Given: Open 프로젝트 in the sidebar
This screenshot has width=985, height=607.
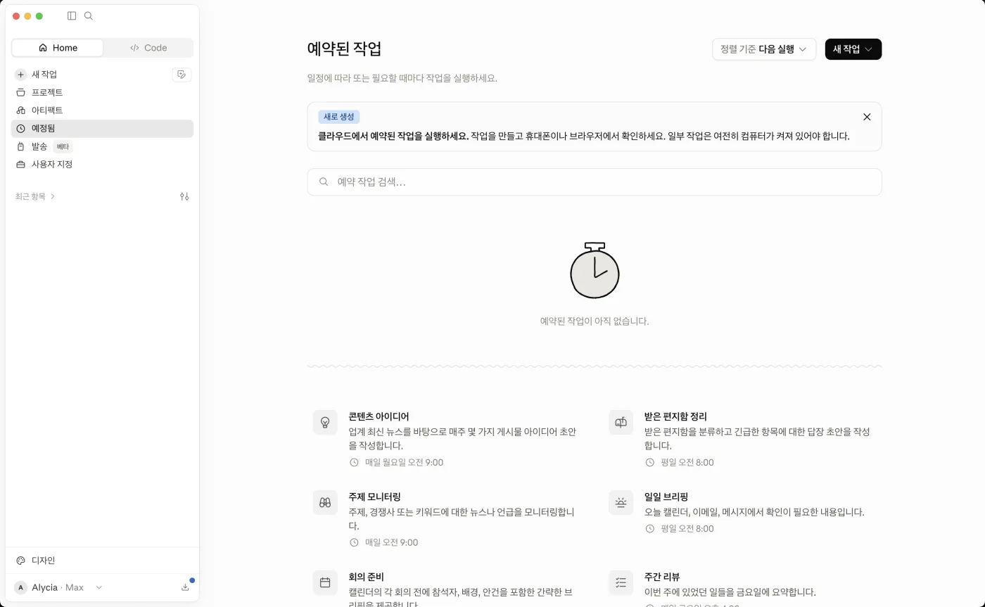Looking at the screenshot, I should coord(102,92).
